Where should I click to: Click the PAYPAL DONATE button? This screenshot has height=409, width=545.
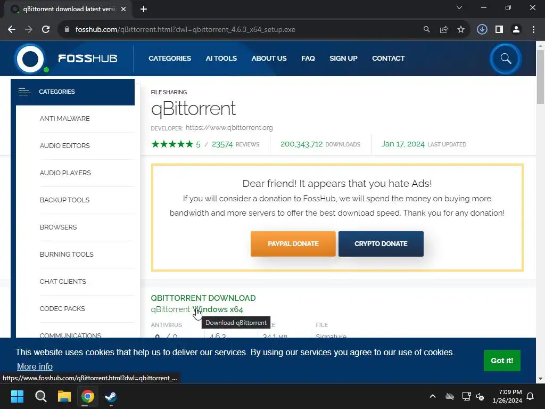[x=293, y=244]
